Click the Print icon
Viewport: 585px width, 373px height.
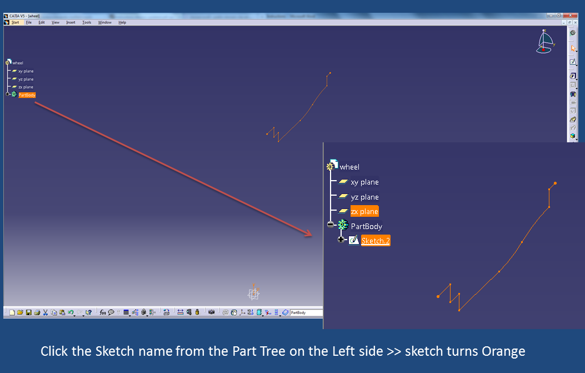click(36, 312)
